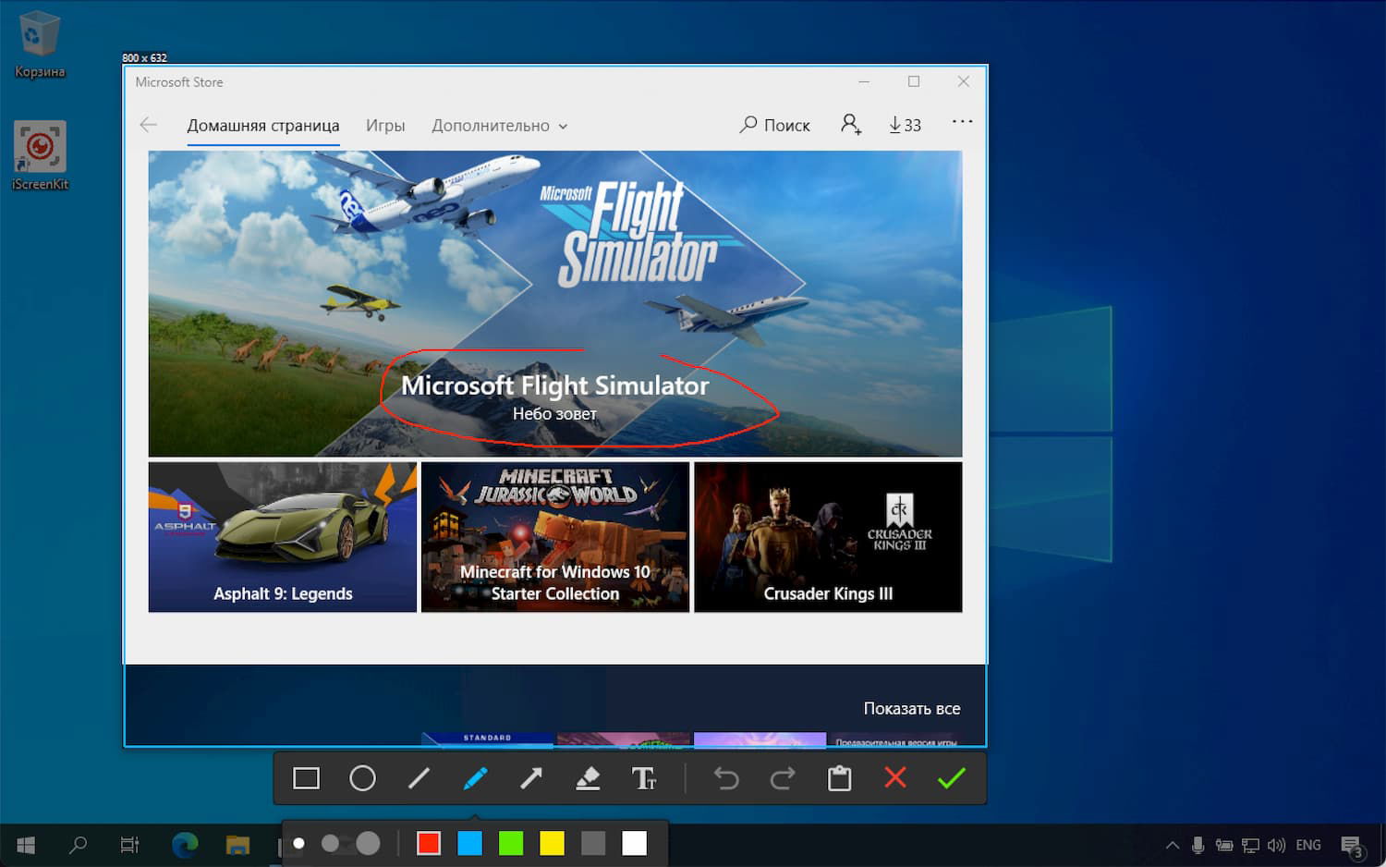Viewport: 1386px width, 867px height.
Task: Launch Microsoft Edge from the taskbar
Action: (x=185, y=845)
